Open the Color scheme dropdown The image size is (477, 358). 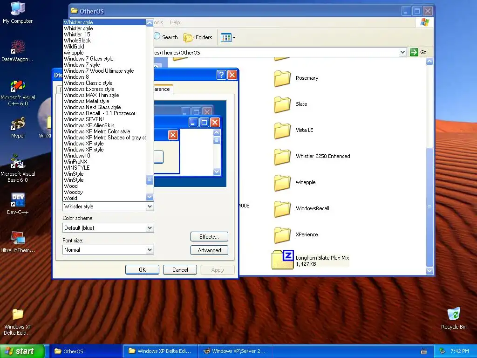[108, 227]
